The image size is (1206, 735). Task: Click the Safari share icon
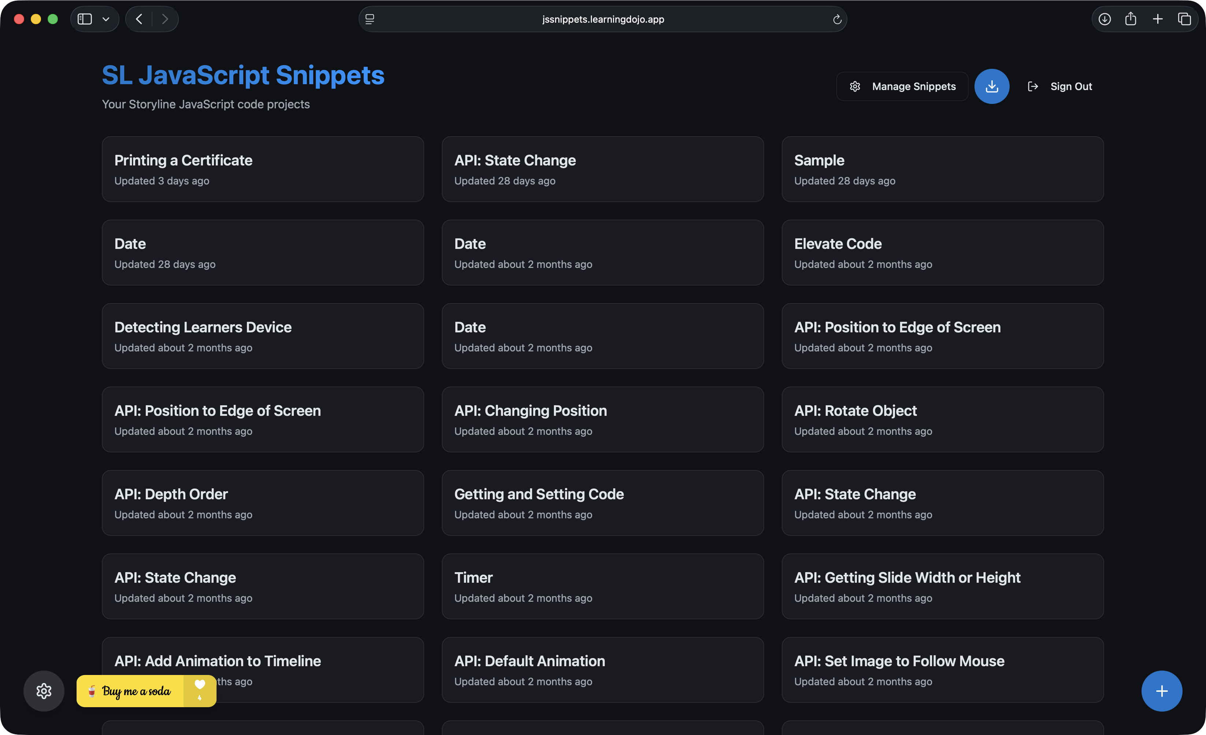tap(1131, 19)
